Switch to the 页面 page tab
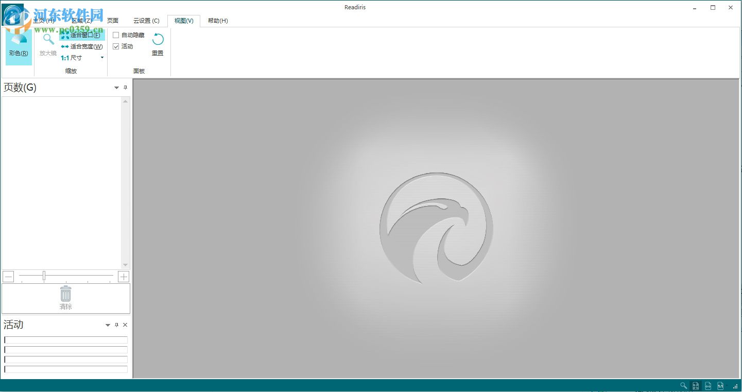 pyautogui.click(x=113, y=21)
